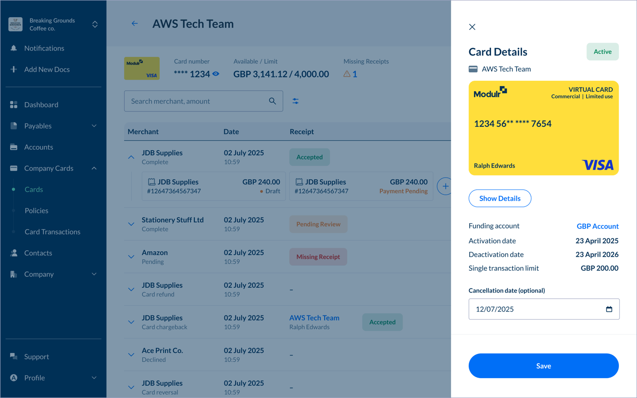Click the Missing Receipt status badge
Image resolution: width=637 pixels, height=398 pixels.
318,257
